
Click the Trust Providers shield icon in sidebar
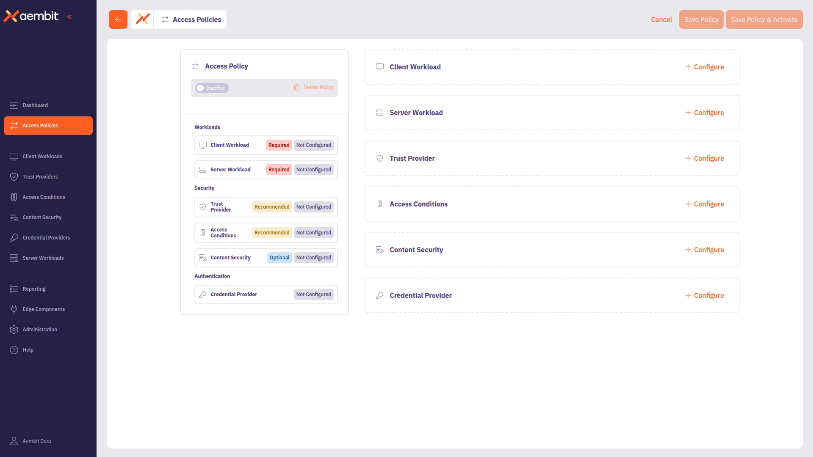(14, 177)
